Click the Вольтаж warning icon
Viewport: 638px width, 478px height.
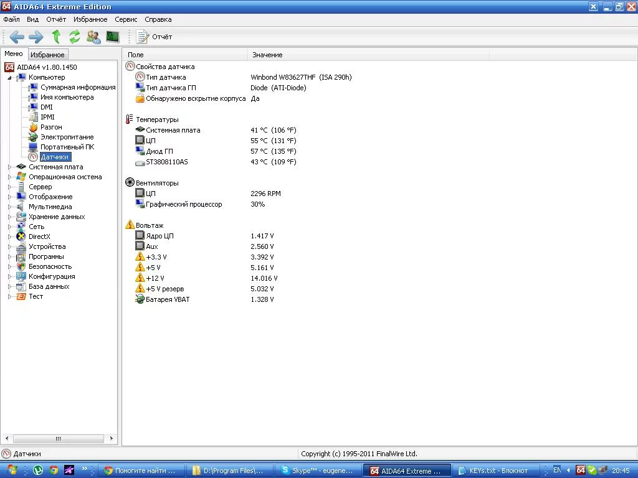pos(130,225)
